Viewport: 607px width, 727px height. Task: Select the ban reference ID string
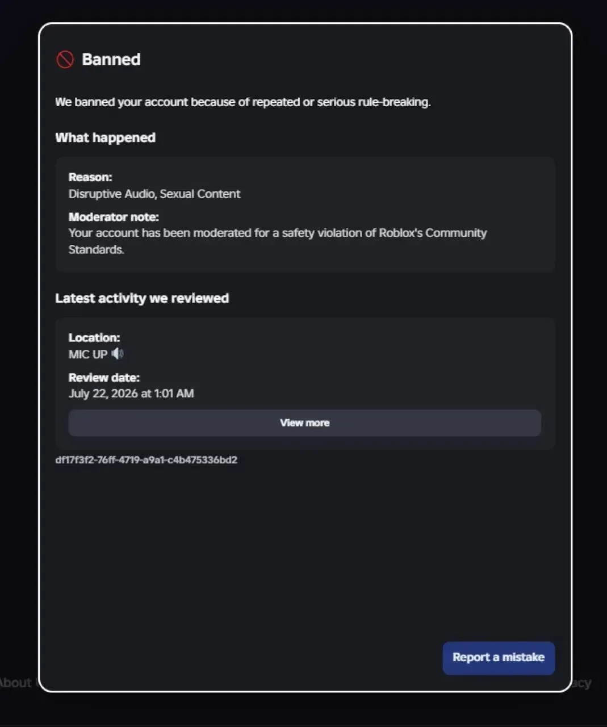click(146, 460)
